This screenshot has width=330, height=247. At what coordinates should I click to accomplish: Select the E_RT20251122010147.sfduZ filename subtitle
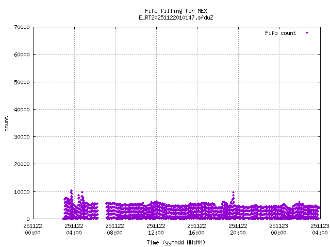[176, 17]
